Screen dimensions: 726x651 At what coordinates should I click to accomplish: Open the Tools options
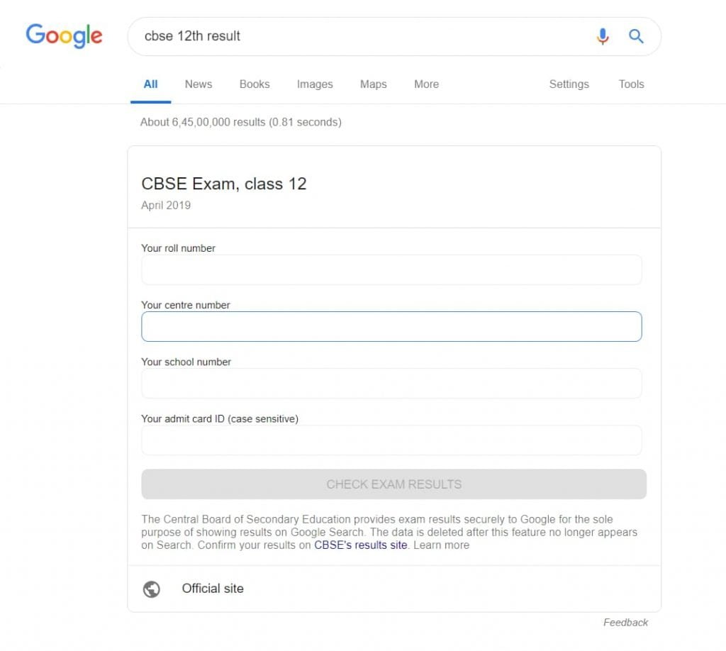(x=630, y=84)
